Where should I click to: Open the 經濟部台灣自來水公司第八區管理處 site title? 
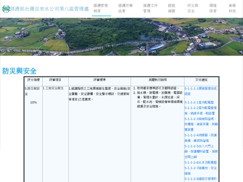click(x=49, y=9)
